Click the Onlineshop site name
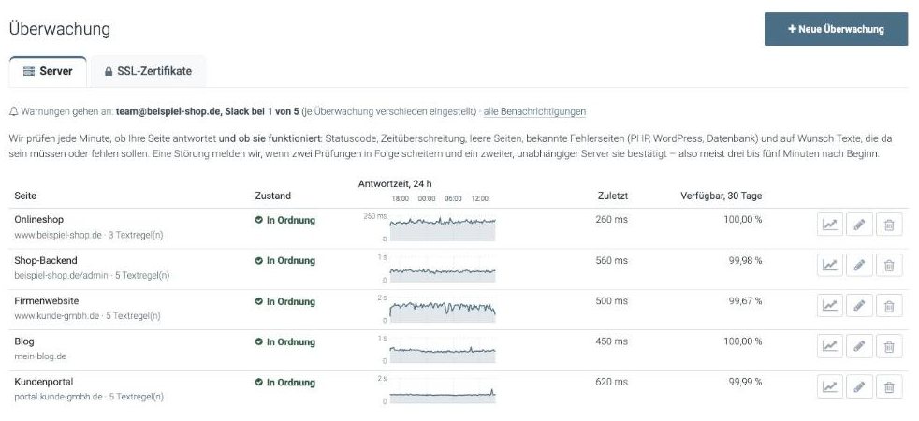This screenshot has width=919, height=421. tap(39, 220)
